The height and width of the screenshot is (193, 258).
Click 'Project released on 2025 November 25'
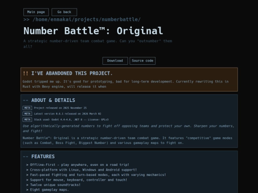60,108
